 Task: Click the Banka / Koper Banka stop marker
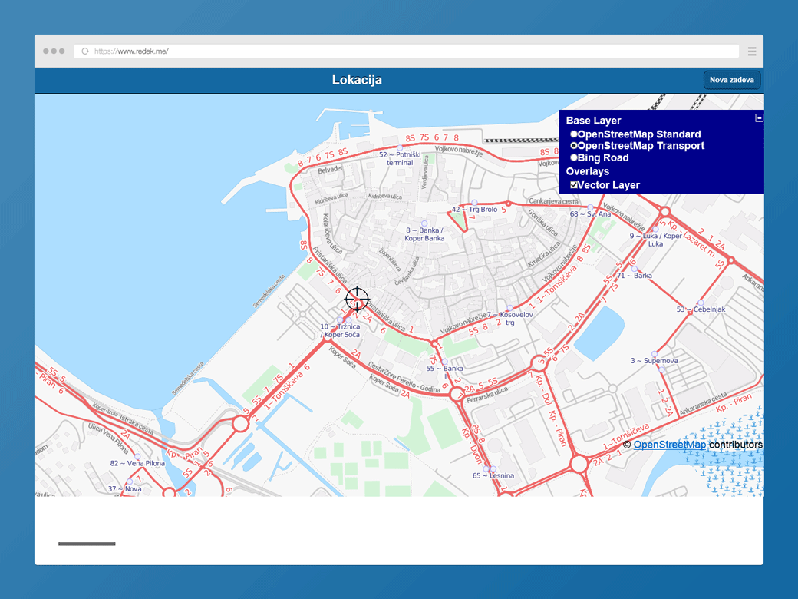click(424, 223)
